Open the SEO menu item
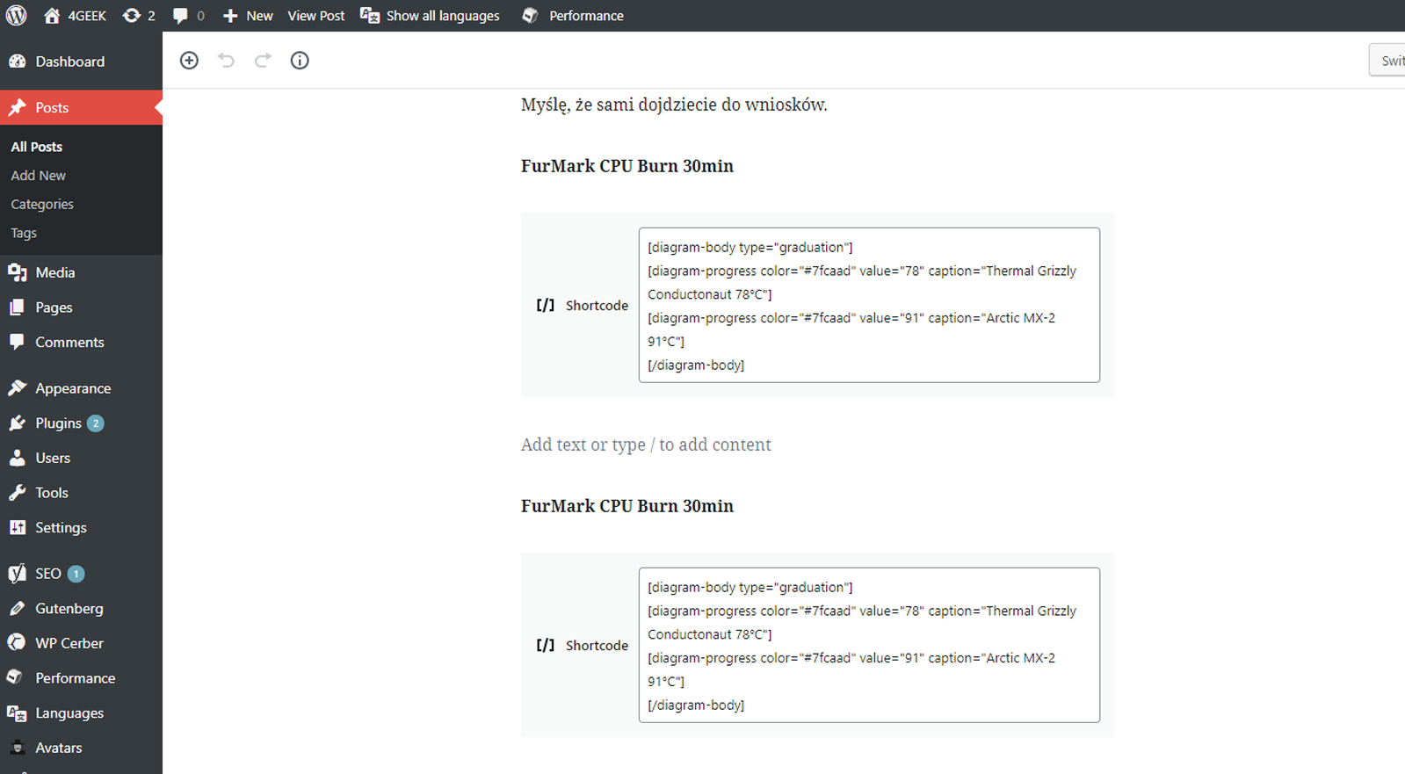 pyautogui.click(x=48, y=574)
